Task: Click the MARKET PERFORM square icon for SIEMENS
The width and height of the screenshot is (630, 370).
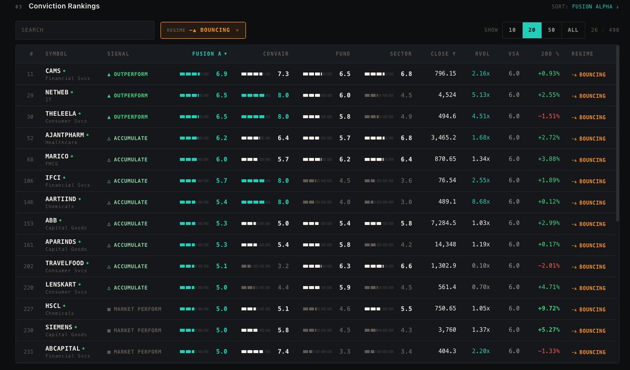Action: [109, 331]
